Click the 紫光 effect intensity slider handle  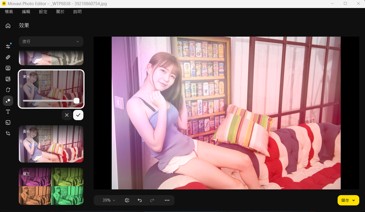click(x=76, y=101)
